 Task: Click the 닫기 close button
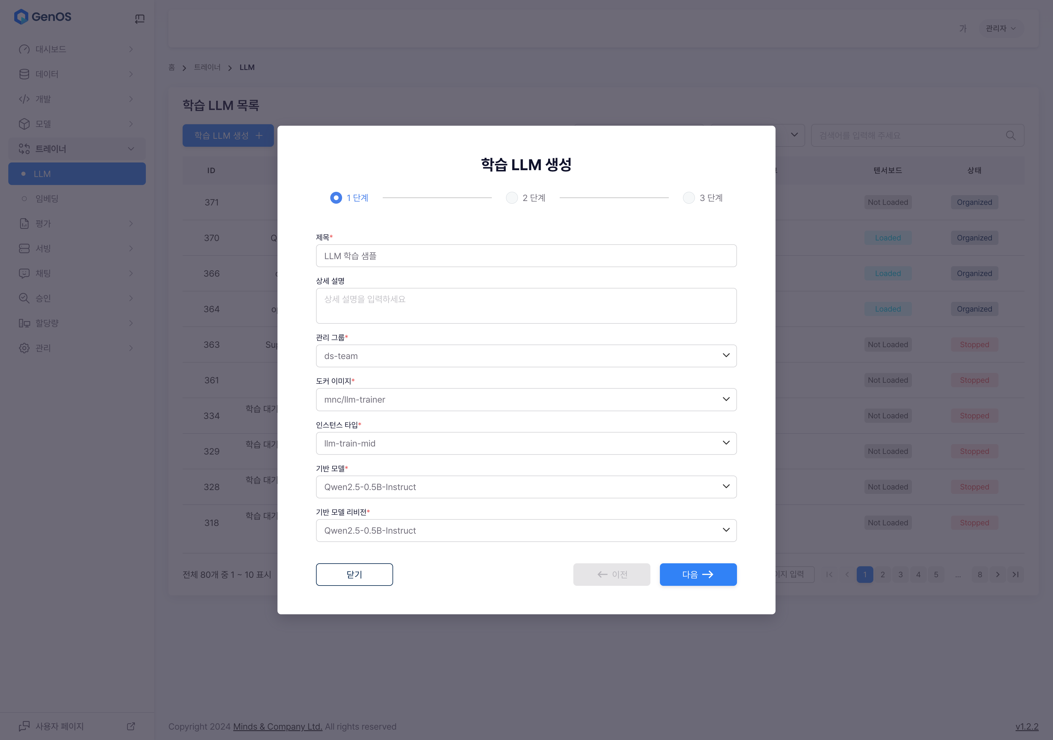[354, 574]
